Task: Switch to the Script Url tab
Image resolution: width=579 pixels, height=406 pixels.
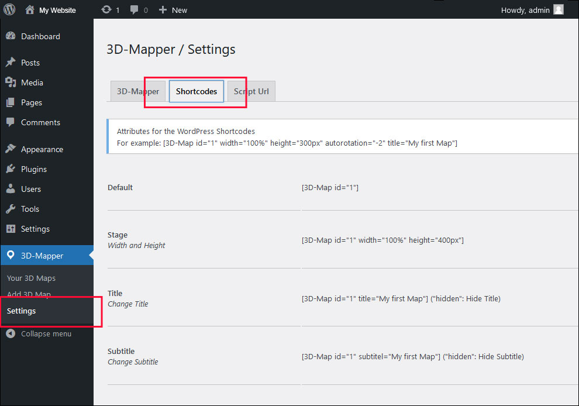Action: (251, 91)
